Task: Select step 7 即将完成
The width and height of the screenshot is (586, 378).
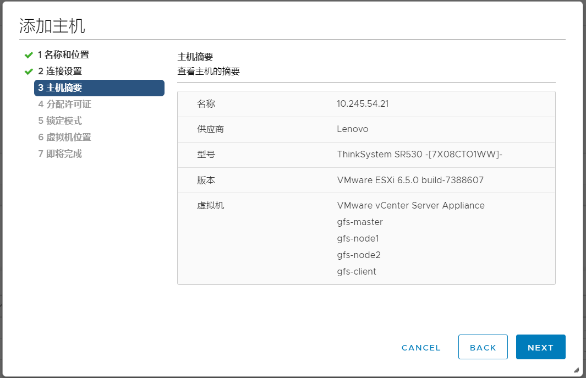Action: coord(60,154)
